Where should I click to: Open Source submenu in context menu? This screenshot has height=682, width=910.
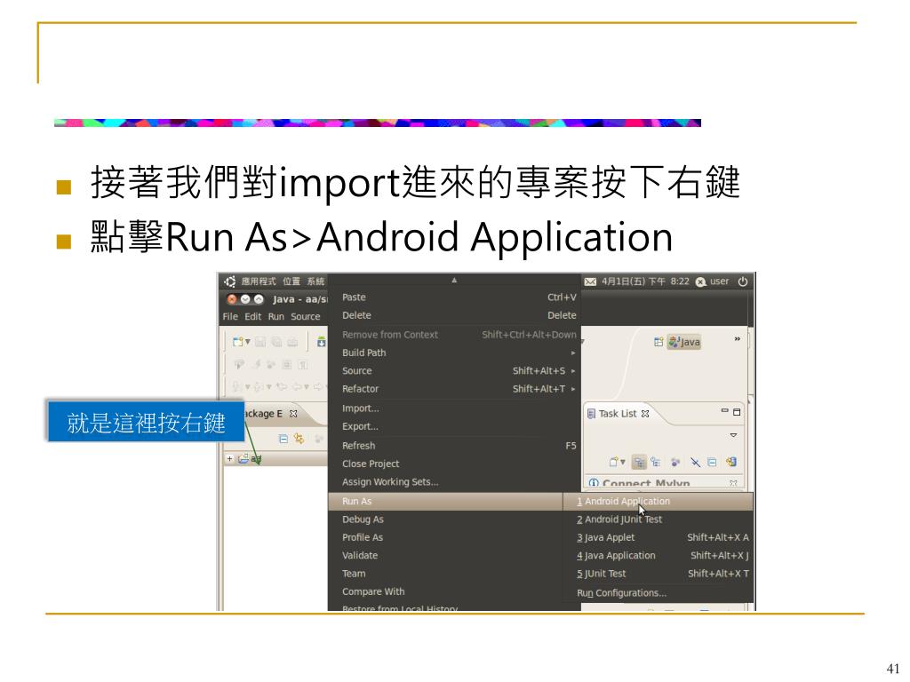coord(454,370)
